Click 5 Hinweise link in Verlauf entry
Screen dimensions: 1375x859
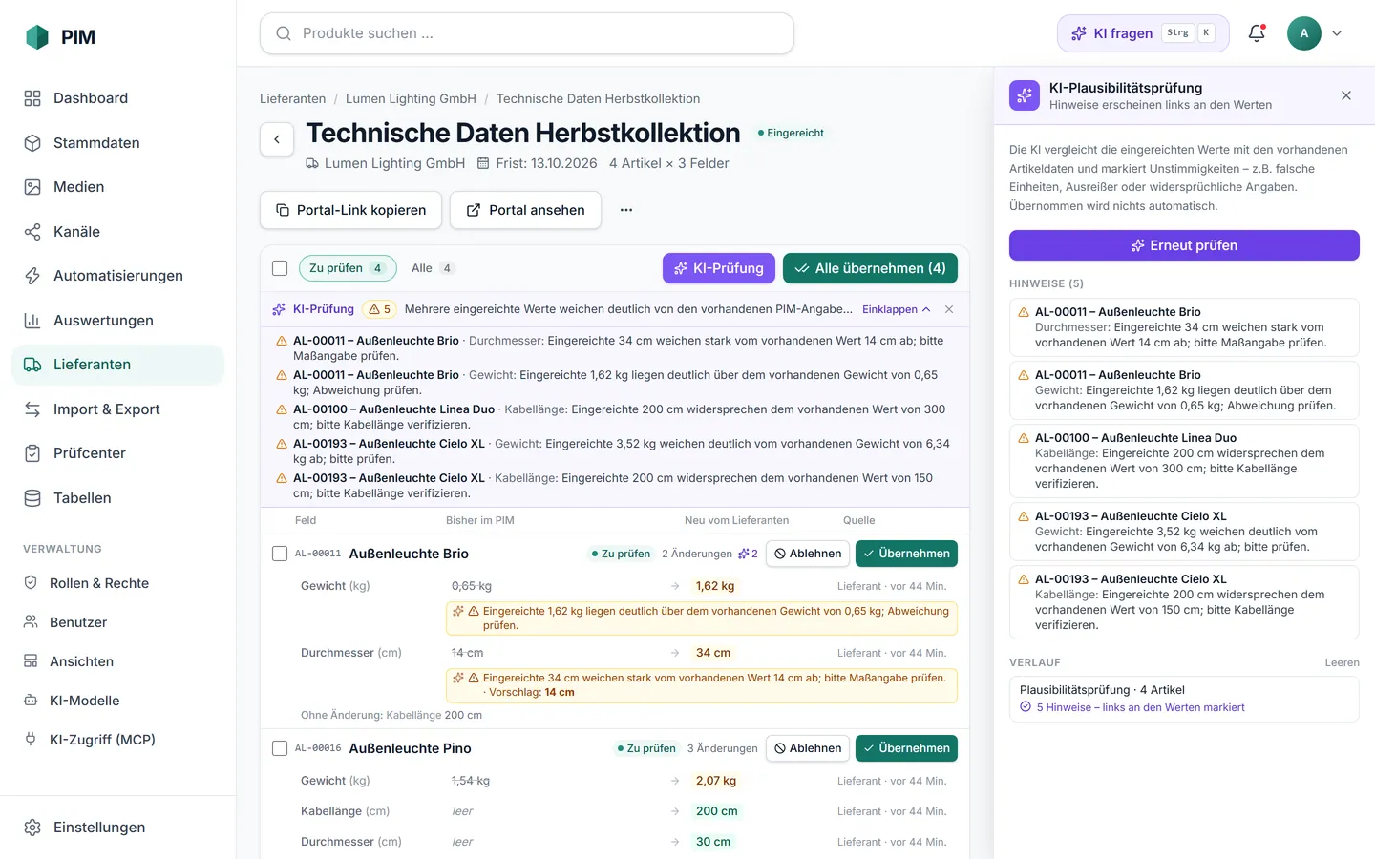coord(1141,707)
